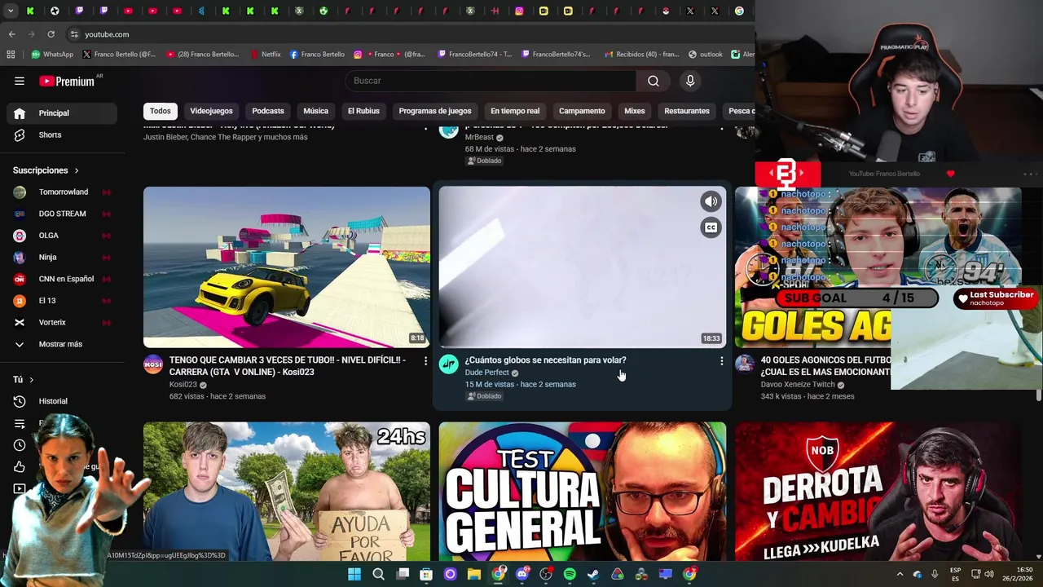
Task: Open Historial in the sidebar
Action: (x=62, y=401)
